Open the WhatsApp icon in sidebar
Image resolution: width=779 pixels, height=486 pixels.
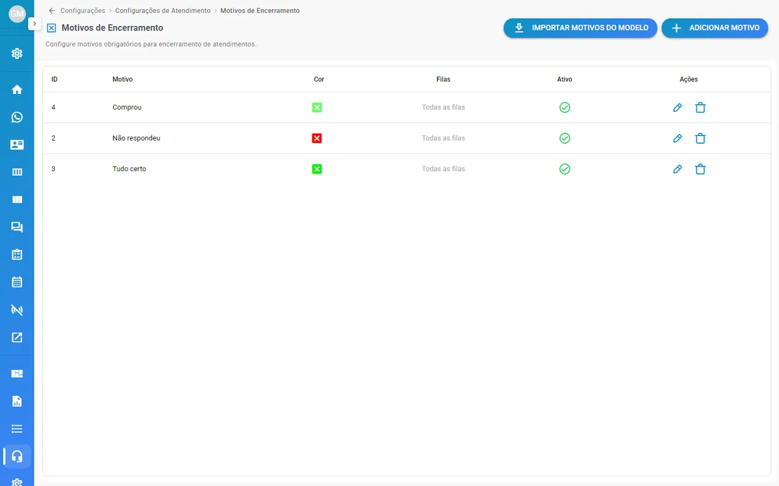pyautogui.click(x=17, y=117)
